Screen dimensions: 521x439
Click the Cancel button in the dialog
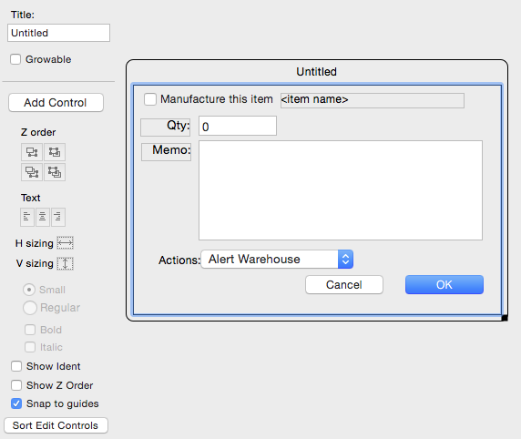click(x=344, y=284)
